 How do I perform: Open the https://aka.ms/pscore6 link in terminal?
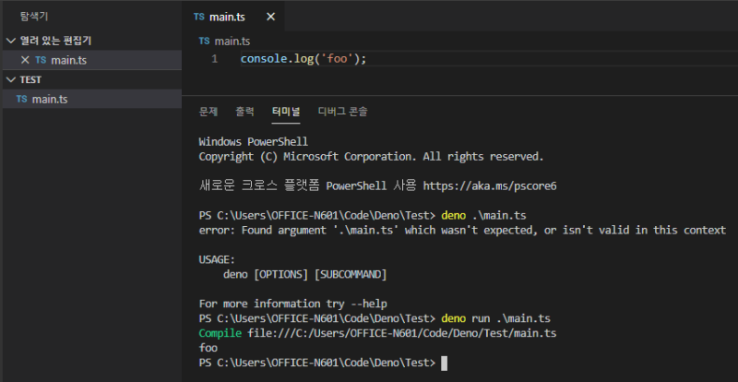(490, 185)
